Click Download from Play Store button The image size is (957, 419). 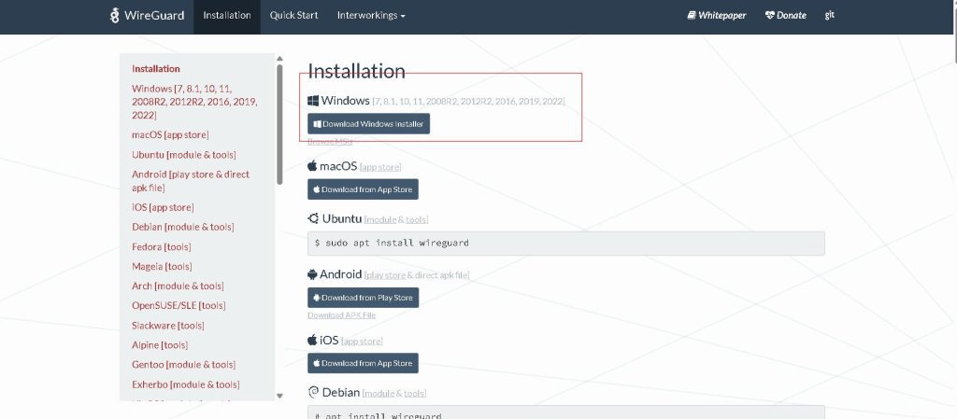click(x=364, y=298)
